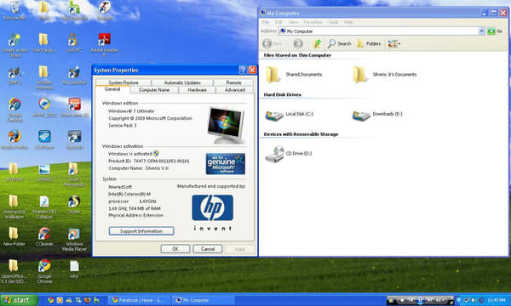The image size is (511, 306).
Task: Expand the Address bar dropdown arrow
Action: tap(482, 31)
